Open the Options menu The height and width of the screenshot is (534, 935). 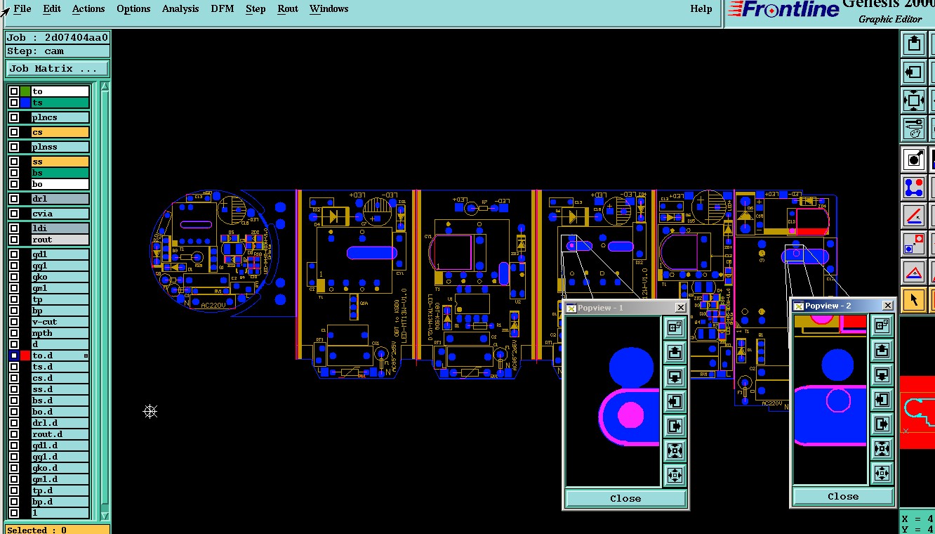click(133, 9)
